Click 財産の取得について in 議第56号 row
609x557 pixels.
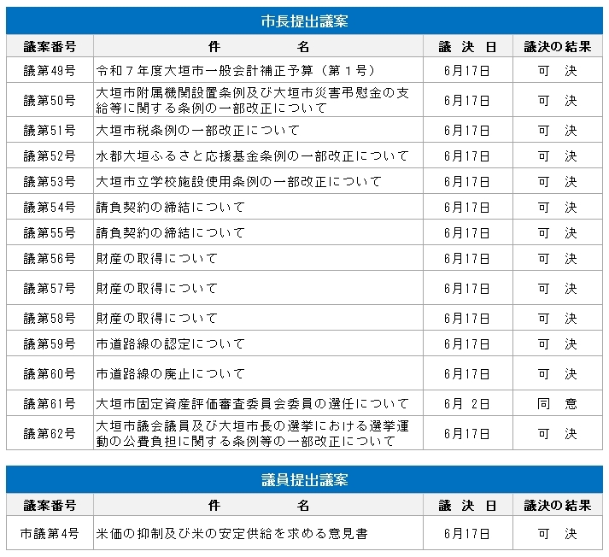[x=156, y=258]
